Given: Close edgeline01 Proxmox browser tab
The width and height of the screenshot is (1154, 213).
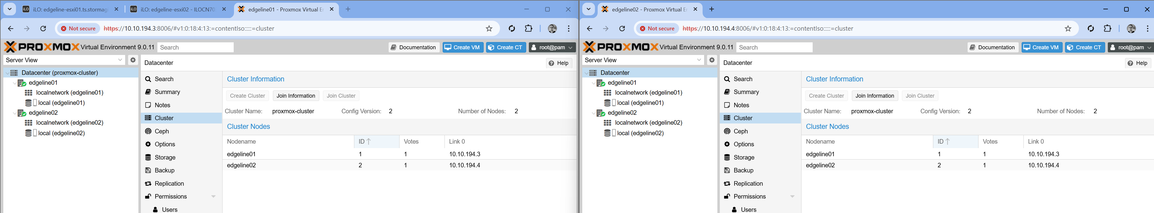Looking at the screenshot, I should click(x=331, y=9).
